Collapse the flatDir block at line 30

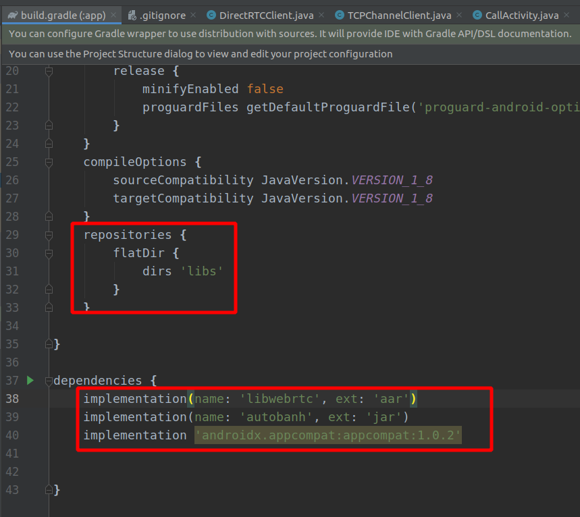[x=49, y=253]
